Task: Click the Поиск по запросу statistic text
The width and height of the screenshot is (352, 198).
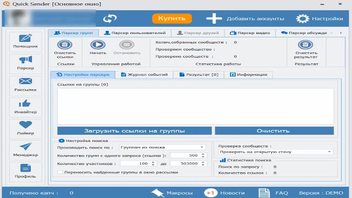Action: (x=240, y=167)
